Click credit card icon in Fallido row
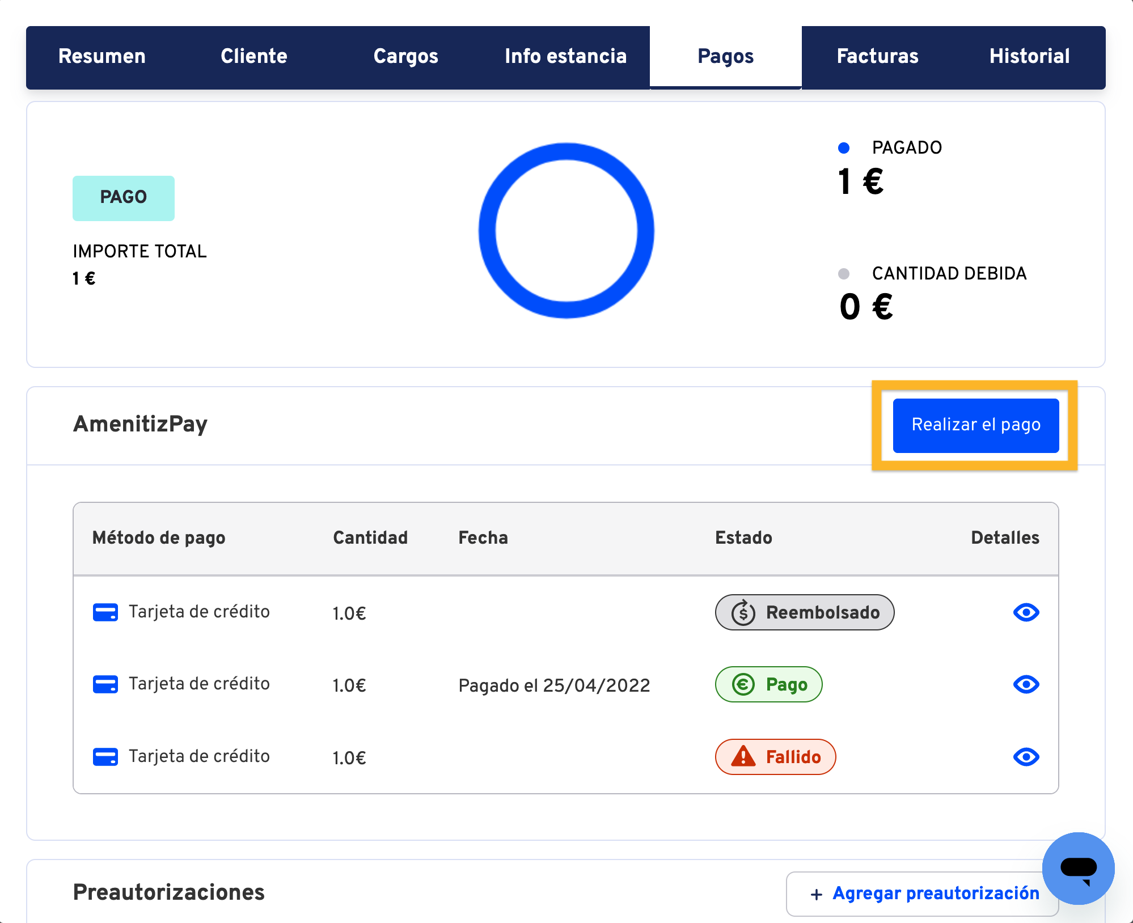Screen dimensions: 1133x923 pyautogui.click(x=105, y=757)
